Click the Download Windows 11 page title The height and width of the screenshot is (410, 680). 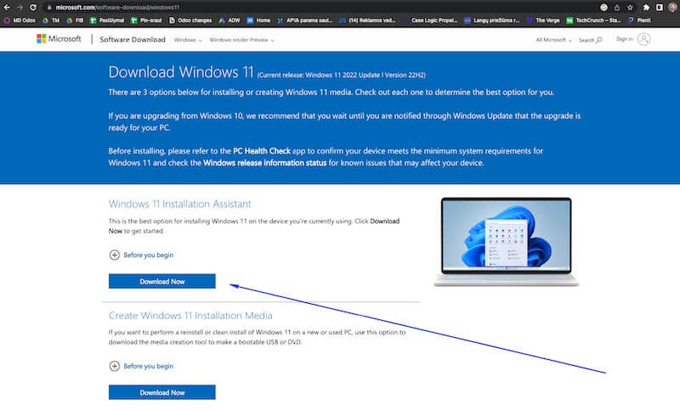tap(181, 72)
